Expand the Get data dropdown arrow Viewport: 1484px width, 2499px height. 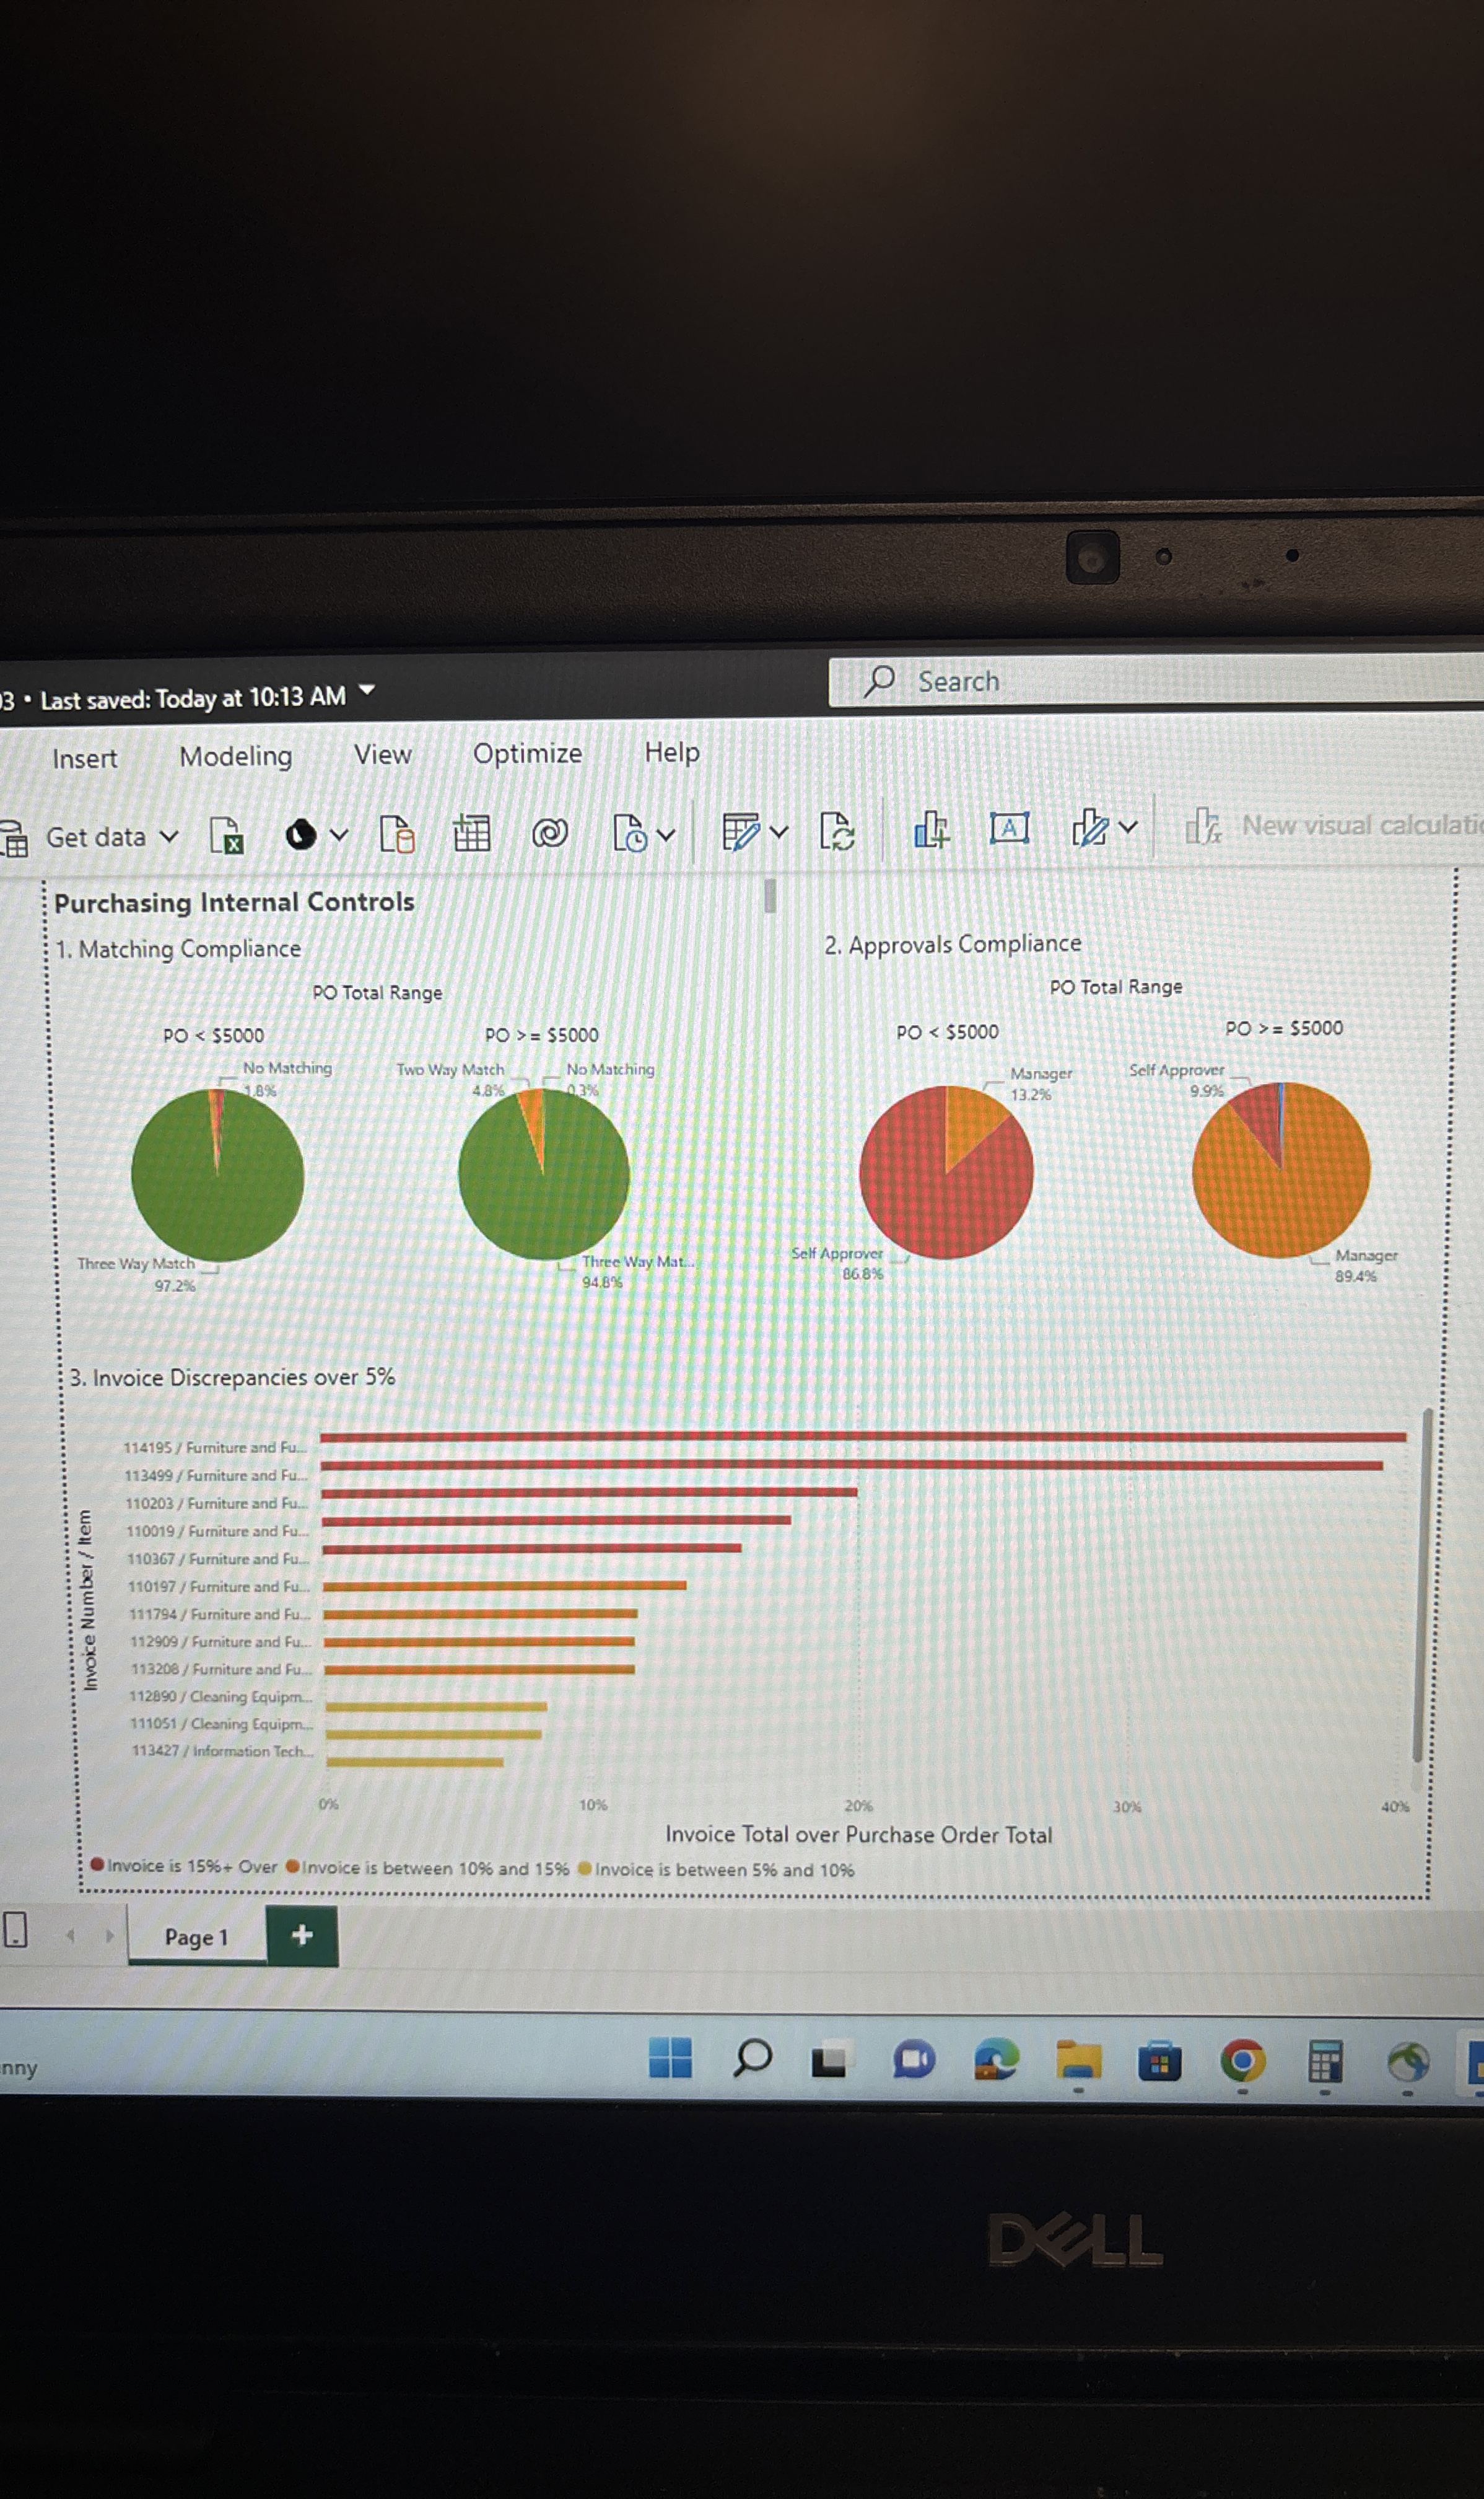click(x=170, y=835)
